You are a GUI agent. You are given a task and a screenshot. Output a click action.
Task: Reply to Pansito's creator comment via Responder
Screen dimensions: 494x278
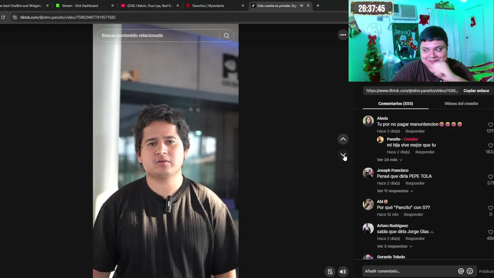(425, 152)
